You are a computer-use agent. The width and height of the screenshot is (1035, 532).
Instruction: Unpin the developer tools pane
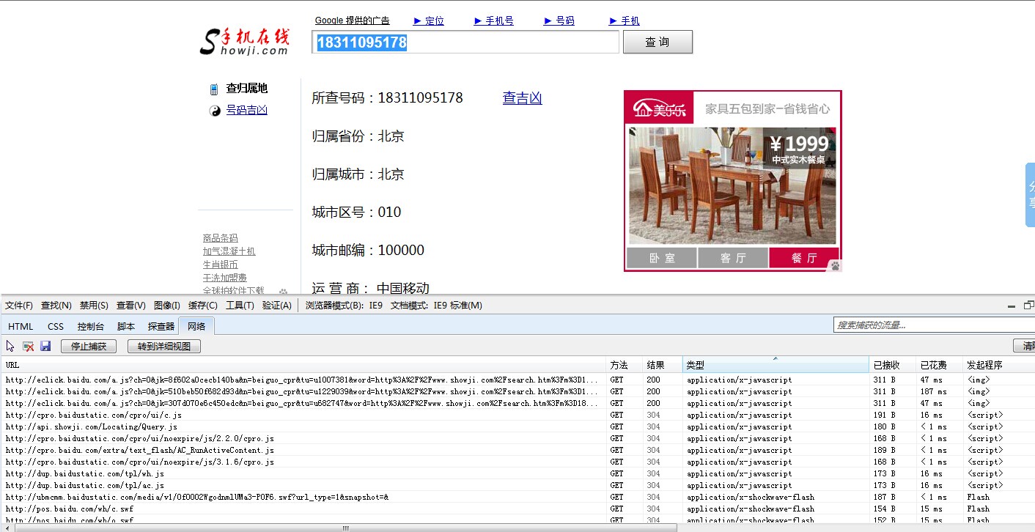1028,306
